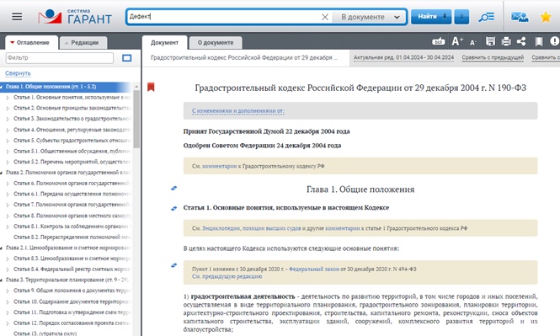Select 'Статья 5.2. Перечень мероприятий' in contents
560x336 pixels.
point(72,162)
